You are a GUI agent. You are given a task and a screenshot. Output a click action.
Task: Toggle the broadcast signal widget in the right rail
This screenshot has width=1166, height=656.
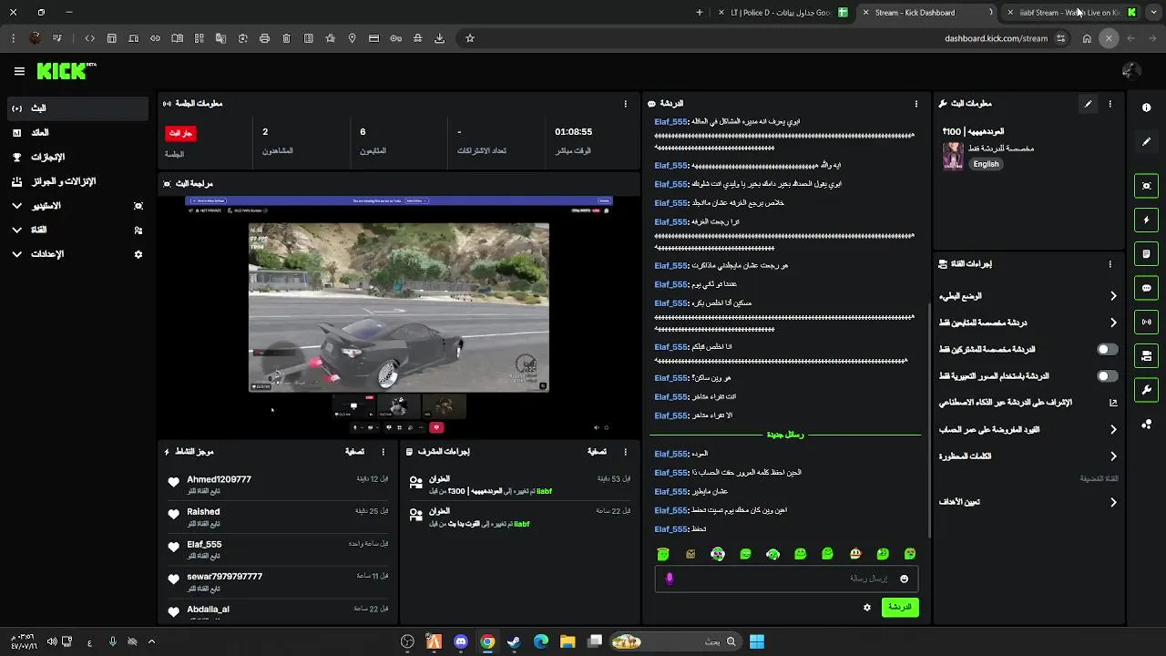pyautogui.click(x=1146, y=322)
